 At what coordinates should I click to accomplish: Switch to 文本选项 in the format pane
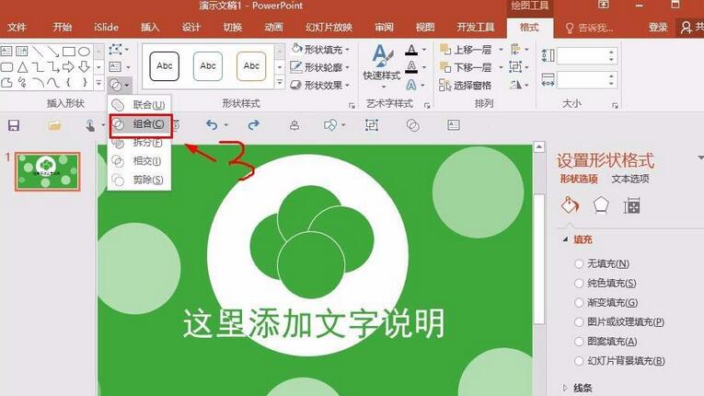pos(630,179)
